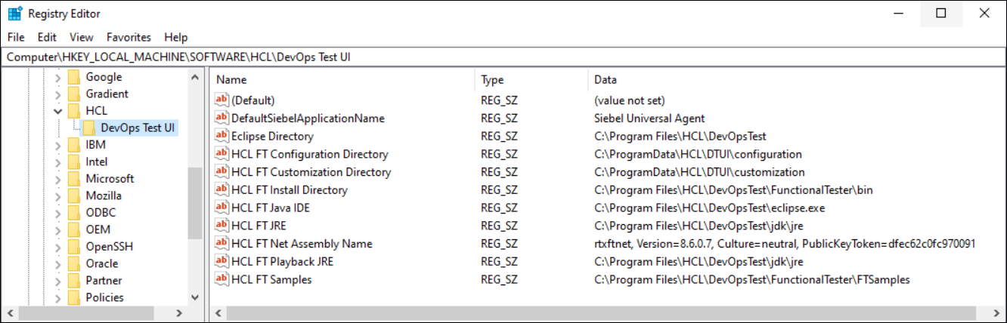Click the REG_SZ type cell for HCL FT JRE
Screen dimensions: 1007x323
tap(499, 226)
